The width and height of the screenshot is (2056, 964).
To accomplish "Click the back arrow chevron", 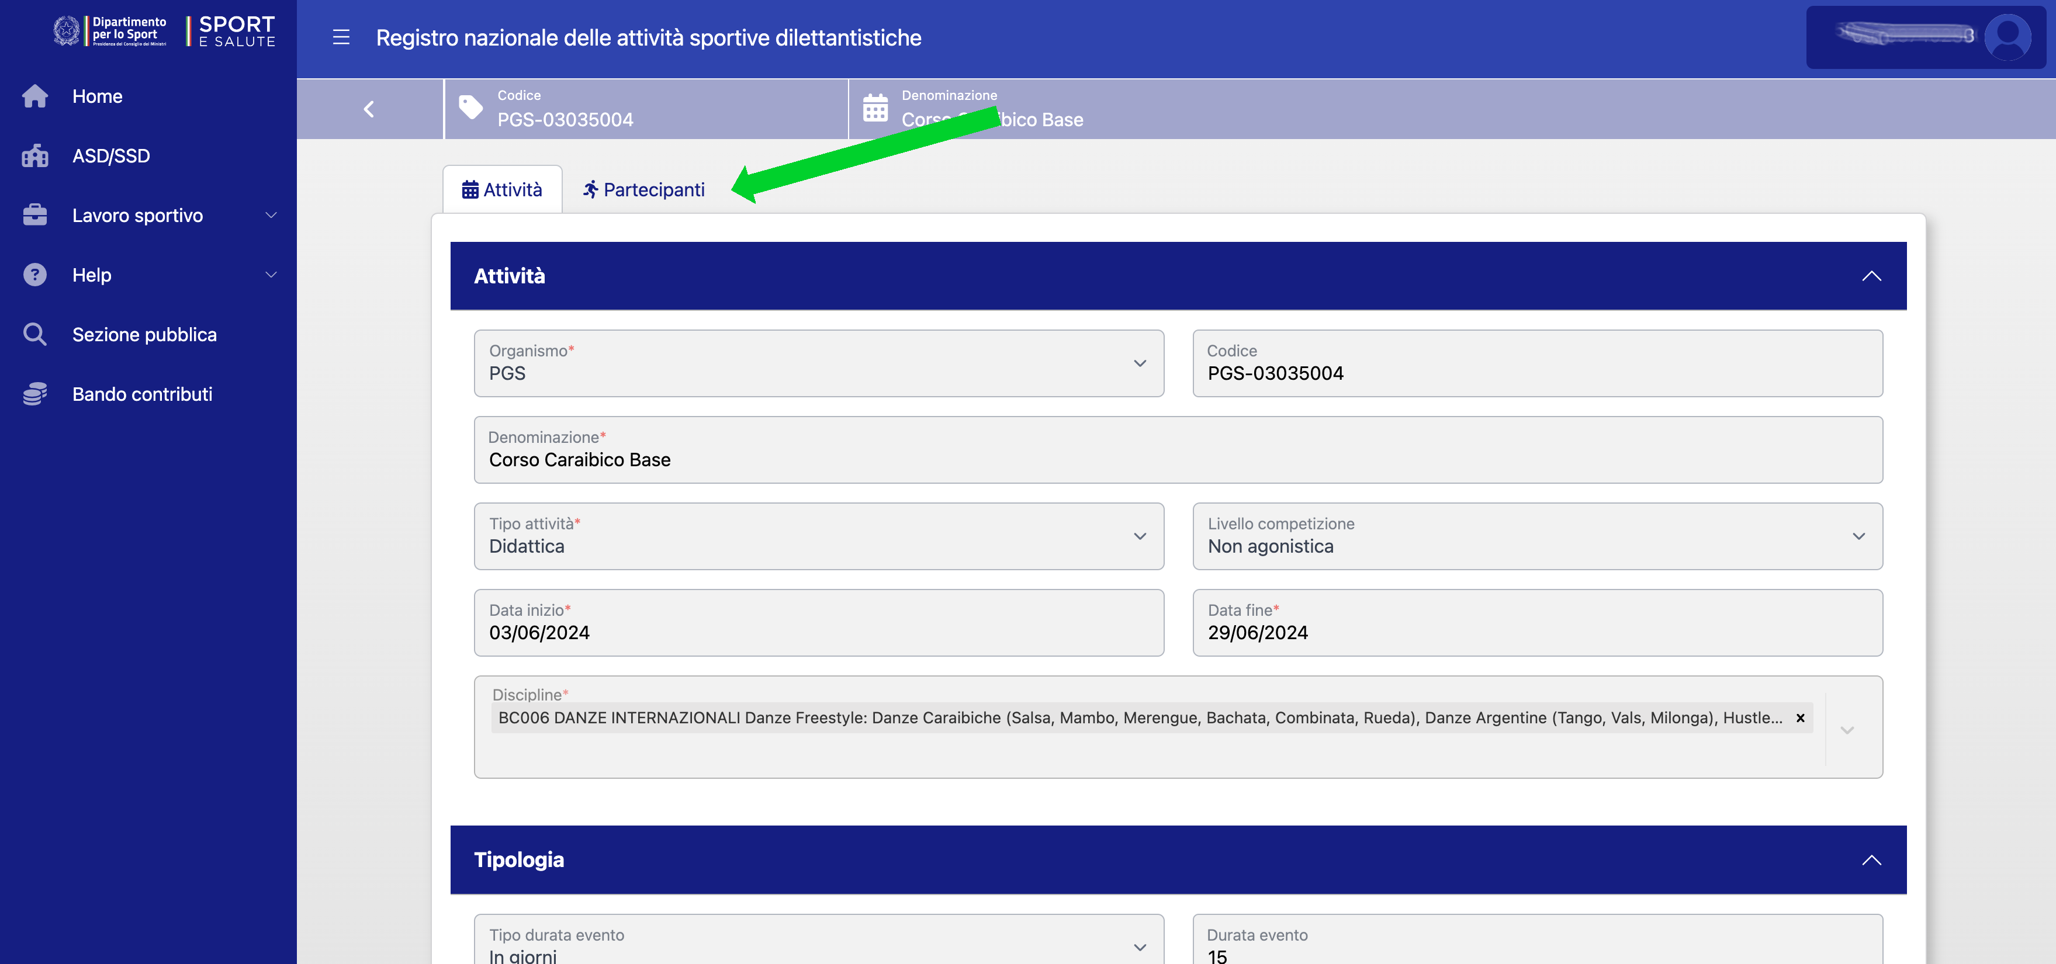I will [369, 109].
